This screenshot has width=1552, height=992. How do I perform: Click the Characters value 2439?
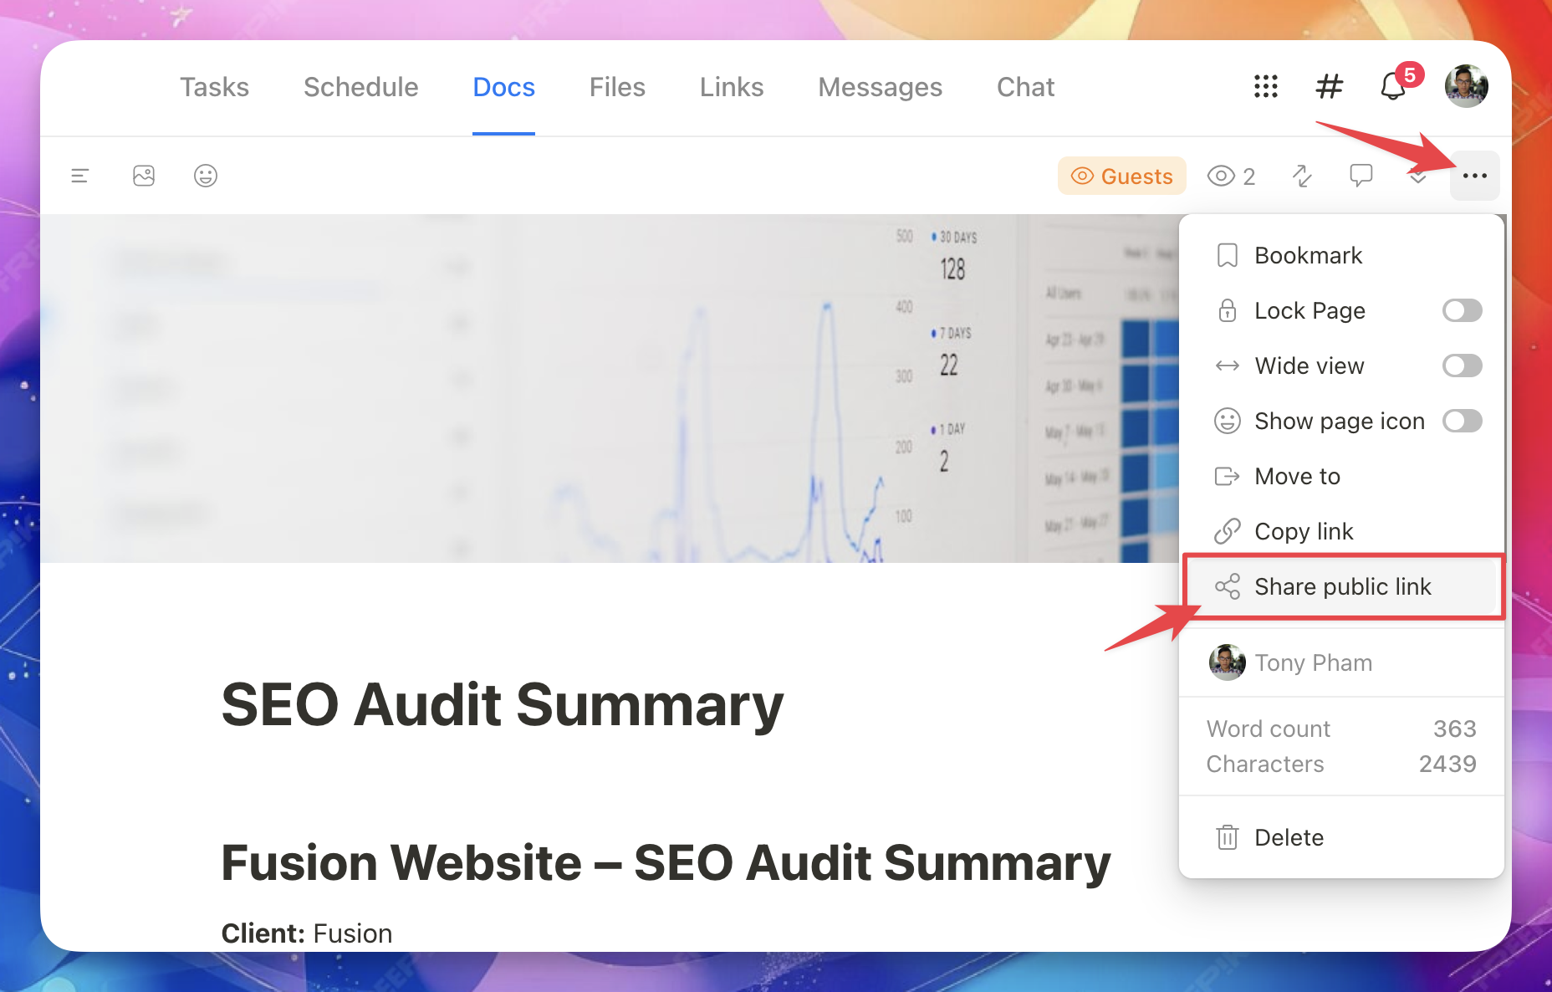[x=1447, y=764]
